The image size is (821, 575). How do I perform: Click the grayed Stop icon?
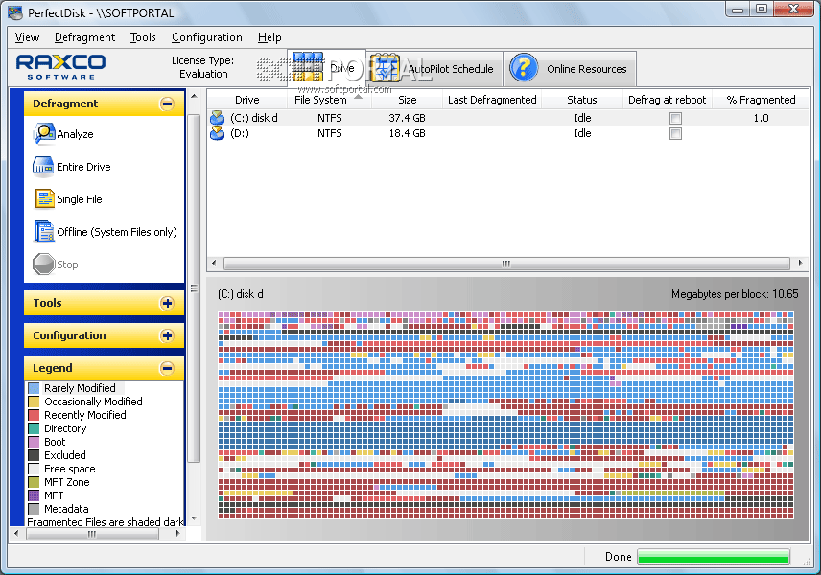[x=44, y=264]
